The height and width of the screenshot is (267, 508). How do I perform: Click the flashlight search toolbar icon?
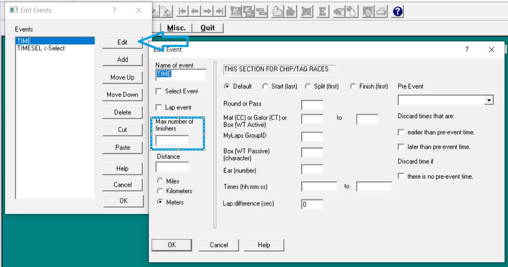point(167,12)
